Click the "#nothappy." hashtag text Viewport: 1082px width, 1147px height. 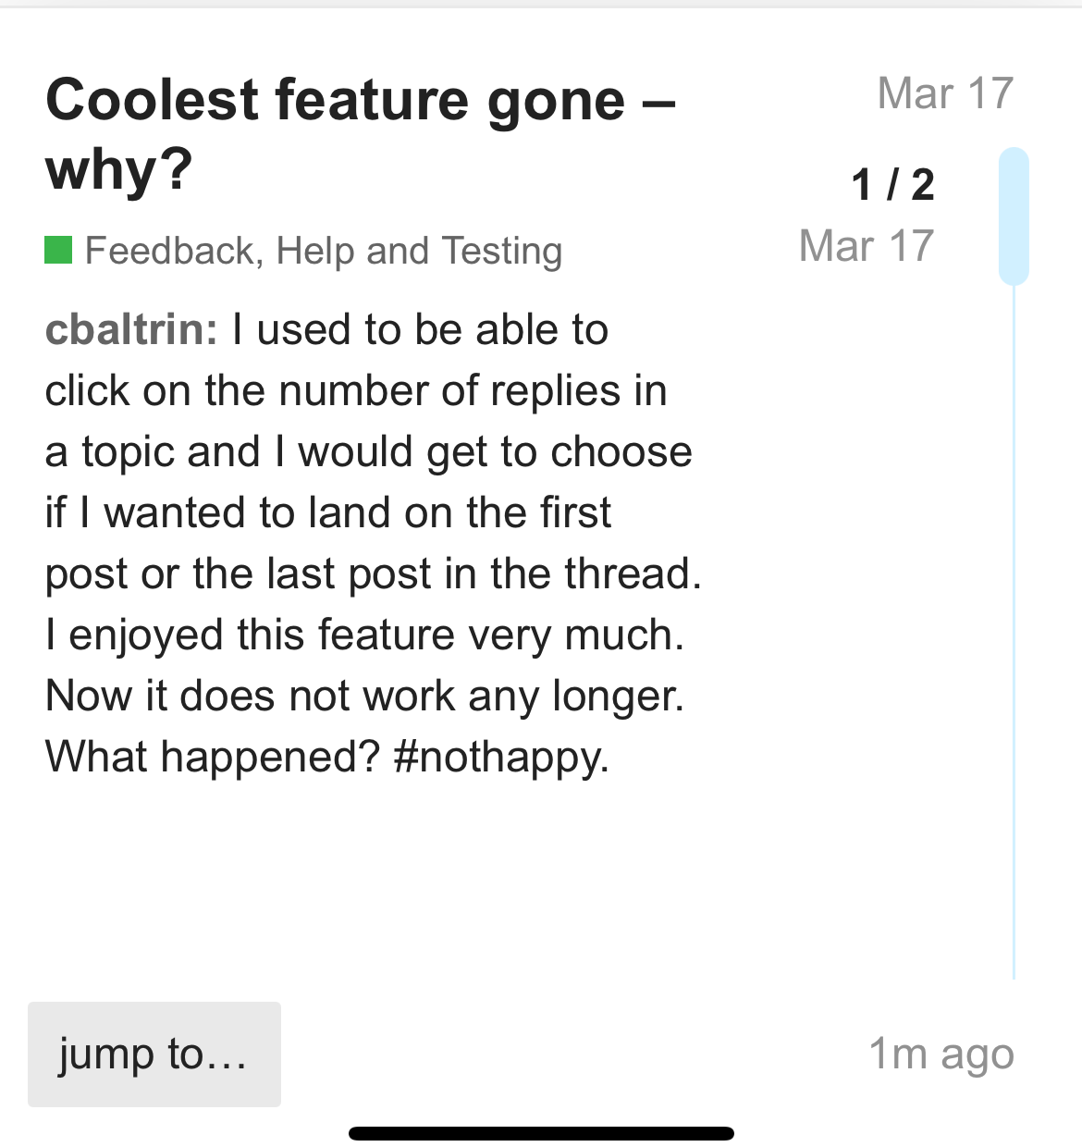501,757
